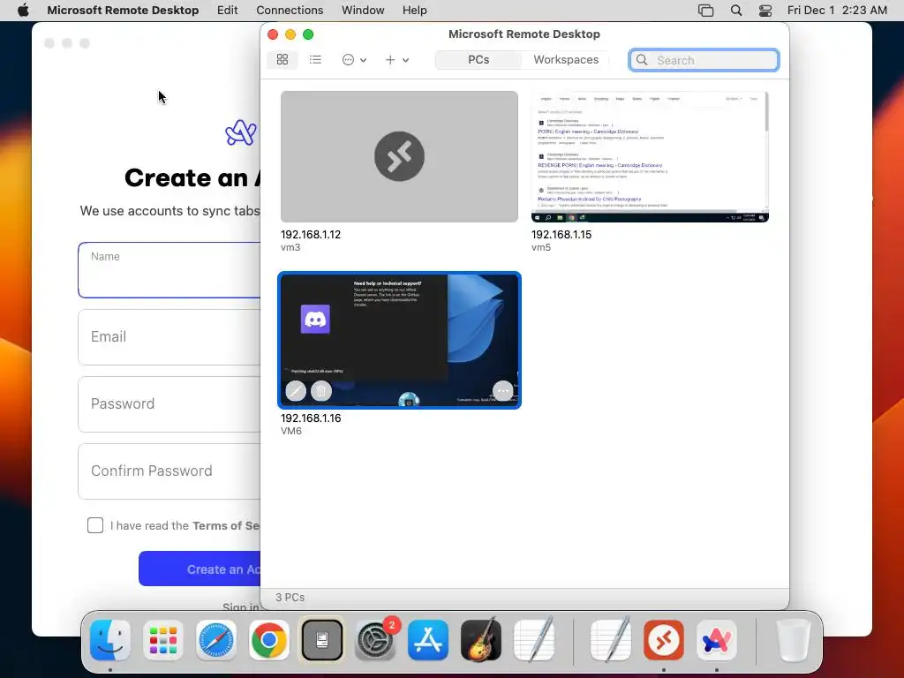Viewport: 904px width, 678px height.
Task: Open Google Chrome from the Dock
Action: point(268,640)
